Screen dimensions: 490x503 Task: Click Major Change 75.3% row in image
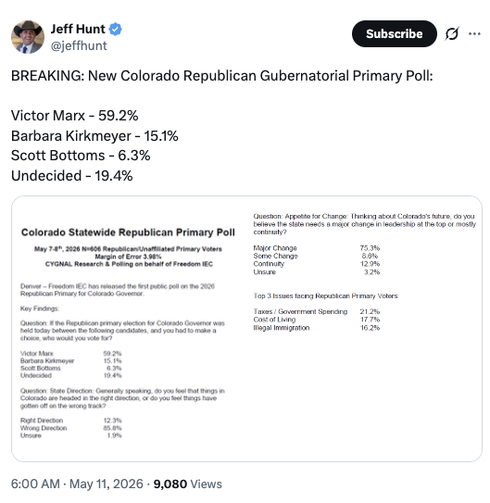pyautogui.click(x=317, y=248)
